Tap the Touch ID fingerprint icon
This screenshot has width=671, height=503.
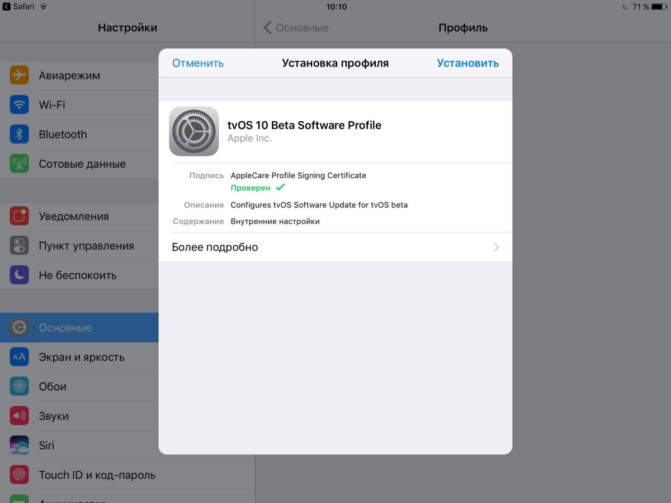pos(19,475)
